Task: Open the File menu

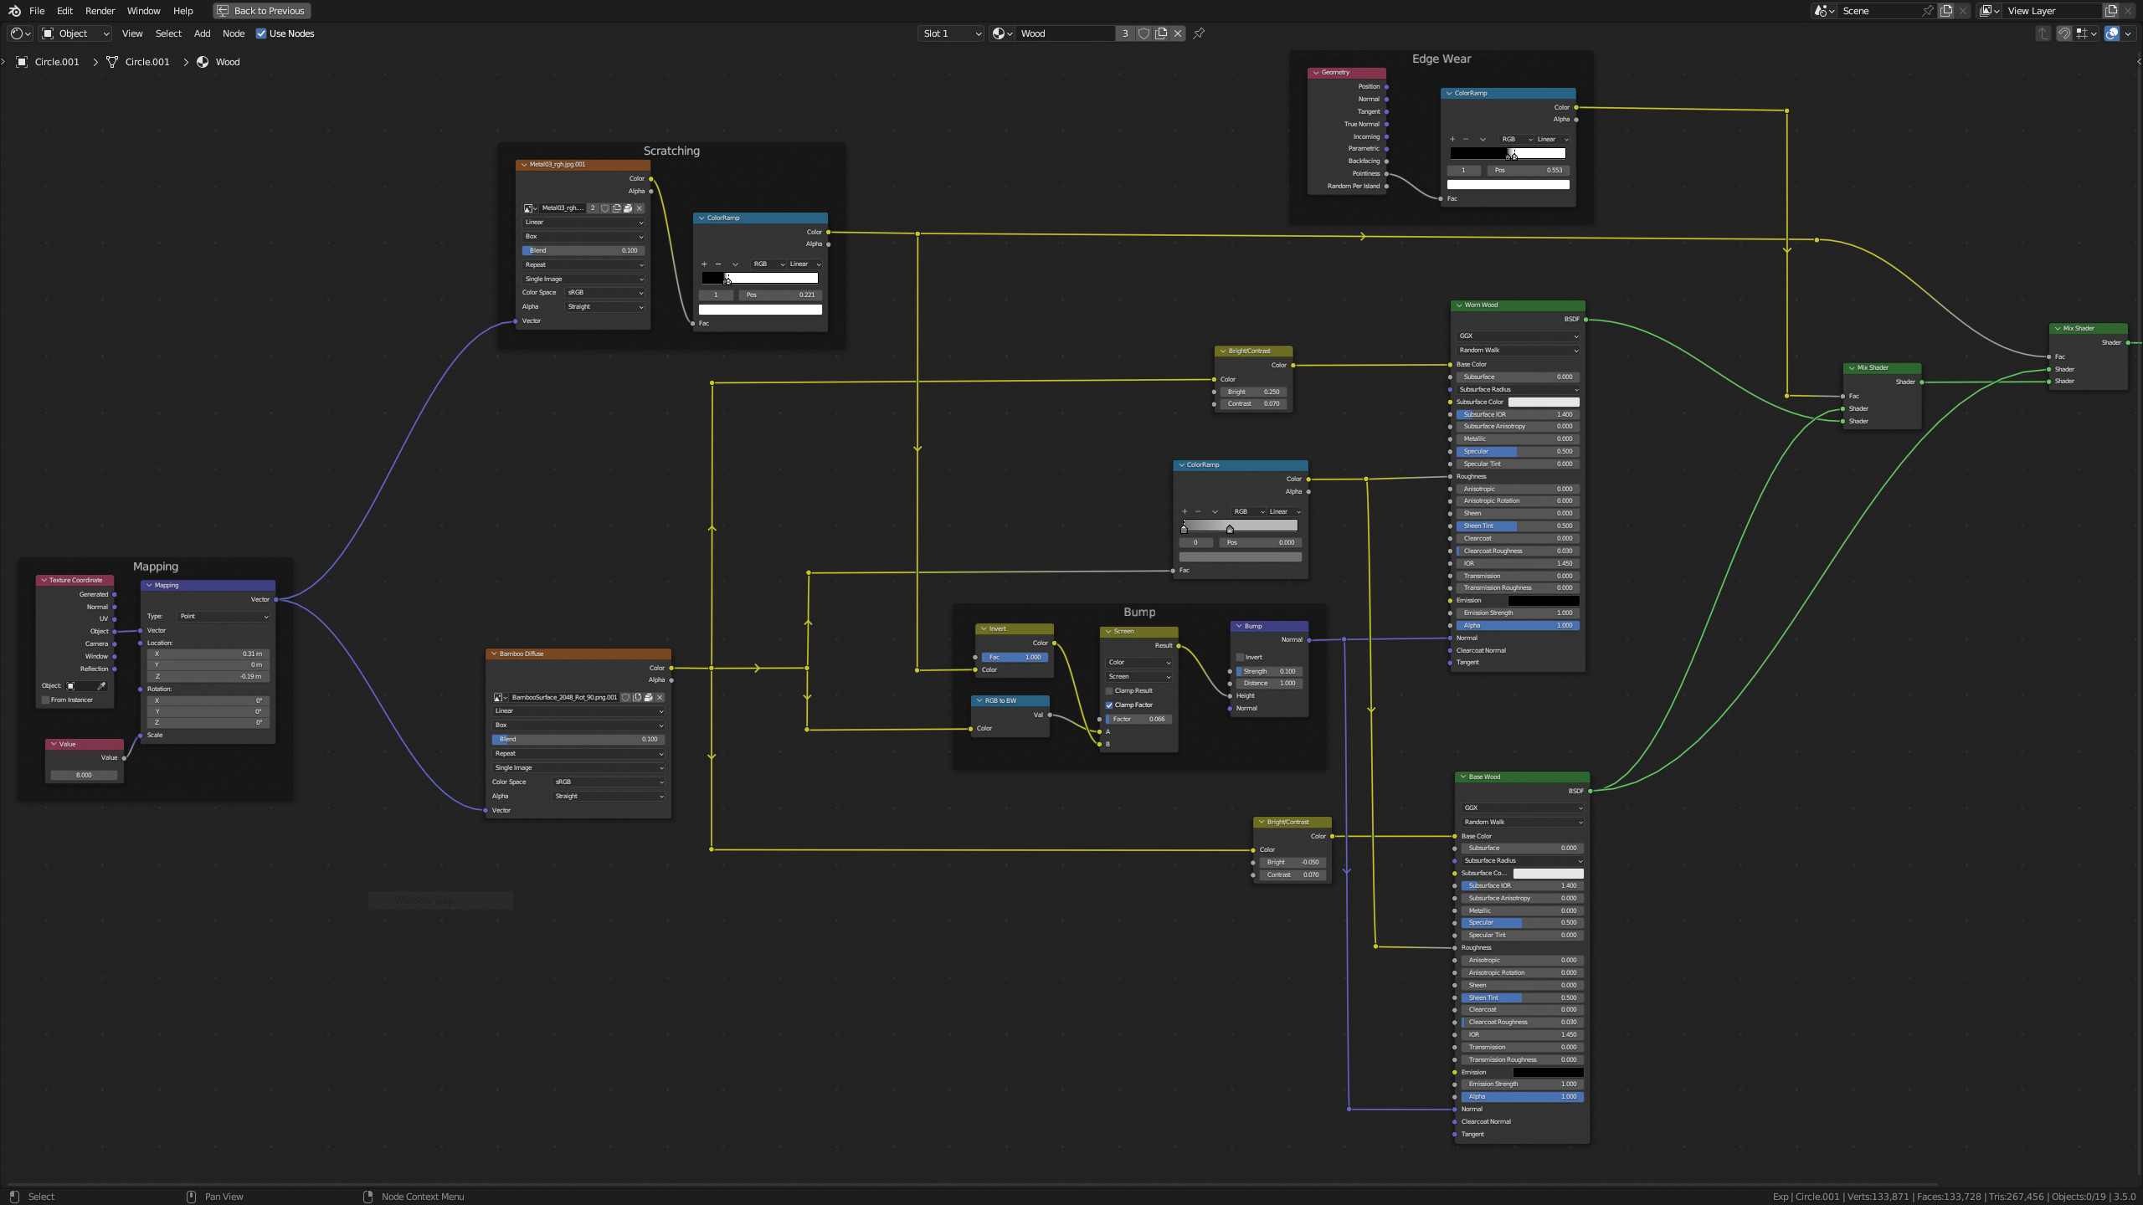Action: [x=37, y=11]
